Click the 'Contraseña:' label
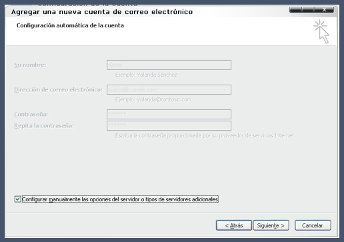The image size is (344, 242). pos(31,114)
